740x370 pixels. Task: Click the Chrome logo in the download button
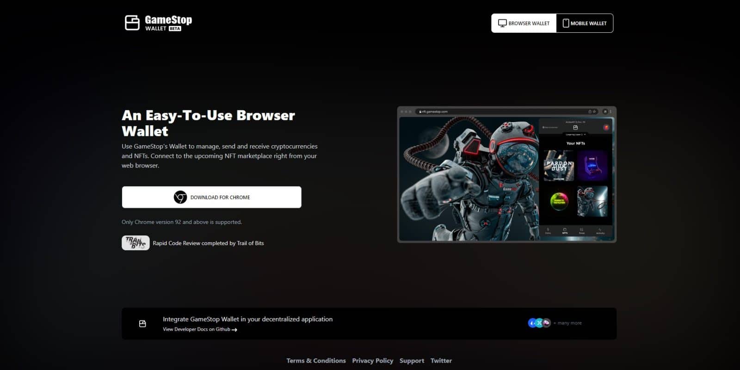(x=180, y=197)
